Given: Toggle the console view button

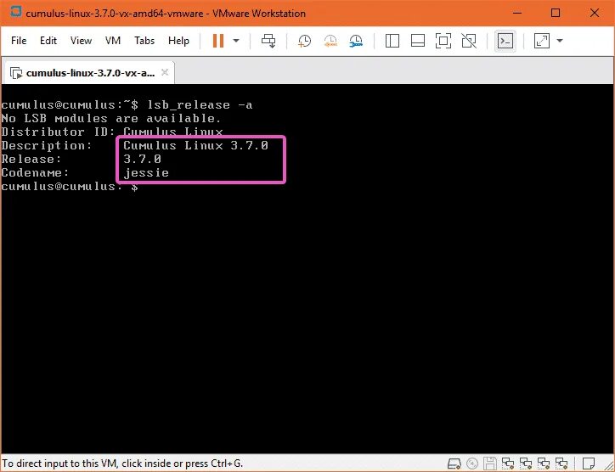Looking at the screenshot, I should coord(505,41).
